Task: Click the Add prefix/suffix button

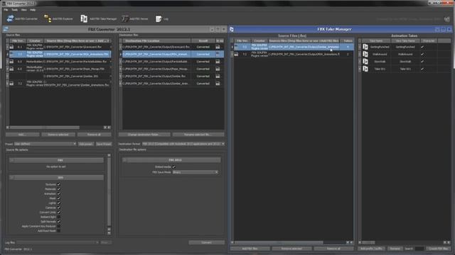Action: click(x=371, y=249)
